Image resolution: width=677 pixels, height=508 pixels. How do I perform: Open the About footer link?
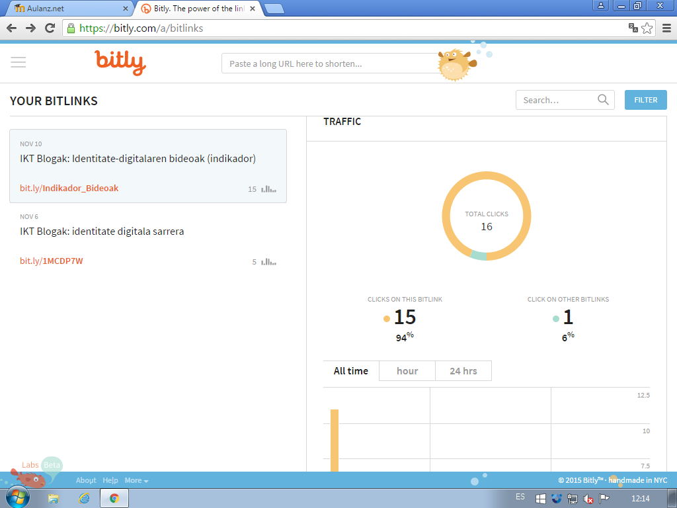[86, 480]
